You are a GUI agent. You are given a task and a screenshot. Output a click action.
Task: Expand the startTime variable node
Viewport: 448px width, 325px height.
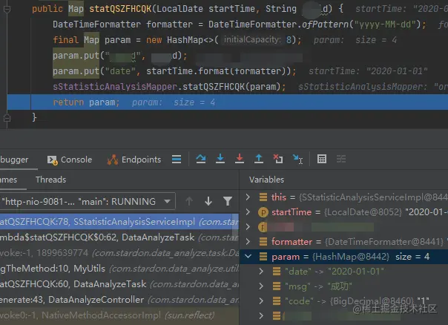(x=248, y=211)
